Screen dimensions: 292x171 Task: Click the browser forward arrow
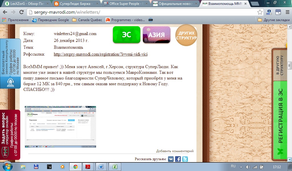click(x=13, y=12)
